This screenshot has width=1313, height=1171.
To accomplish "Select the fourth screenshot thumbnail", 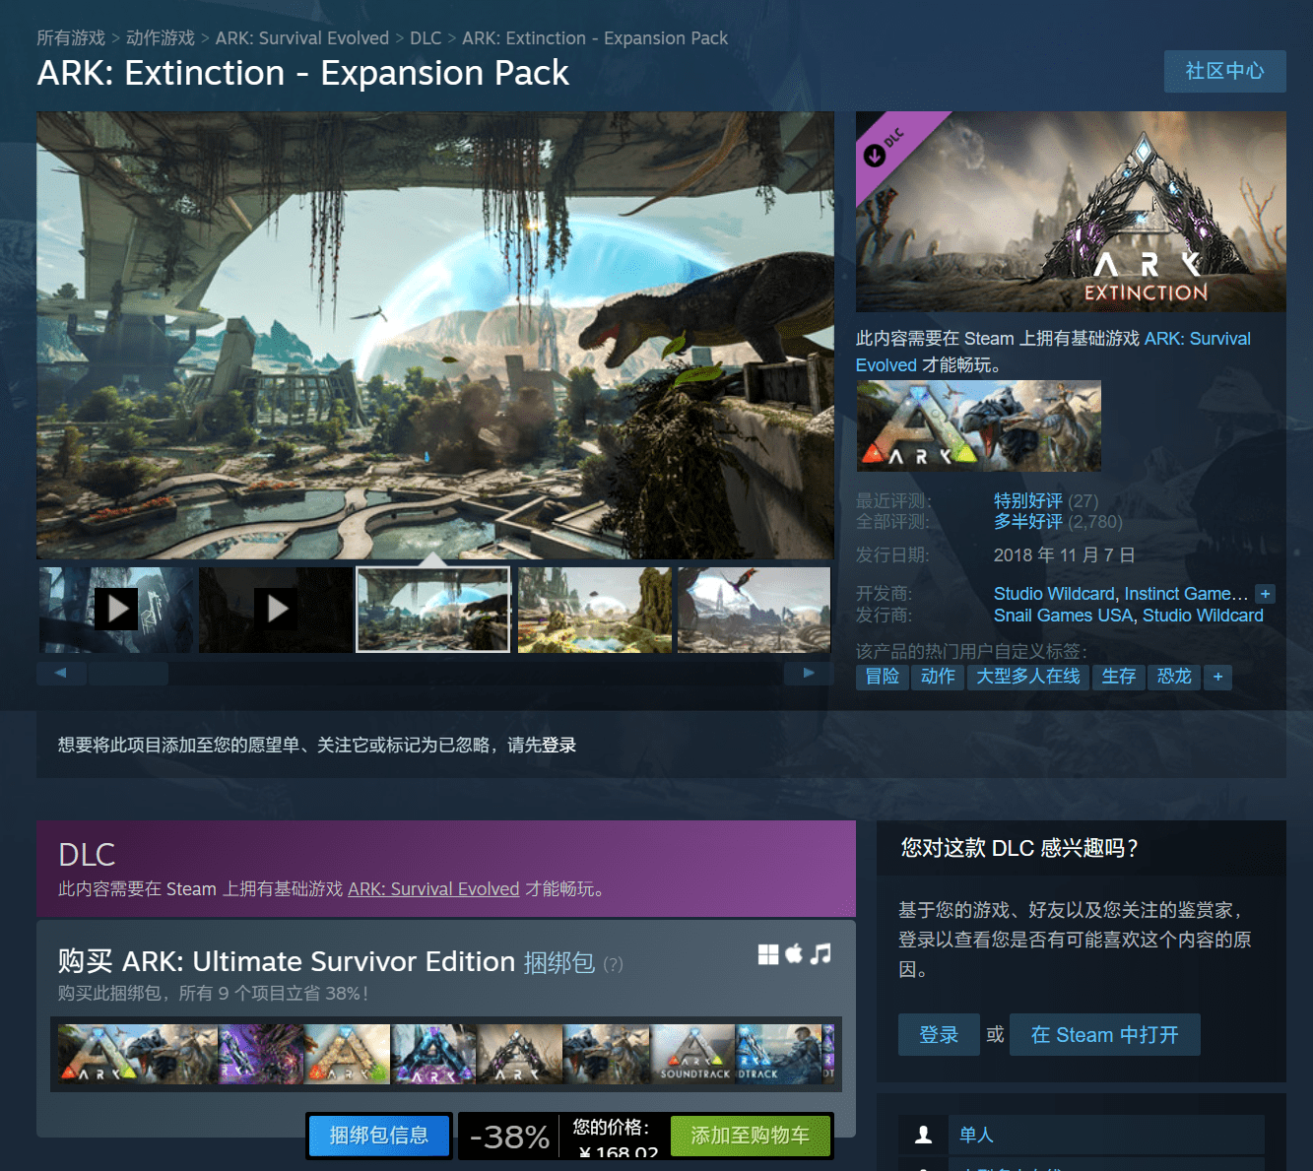I will coord(593,610).
